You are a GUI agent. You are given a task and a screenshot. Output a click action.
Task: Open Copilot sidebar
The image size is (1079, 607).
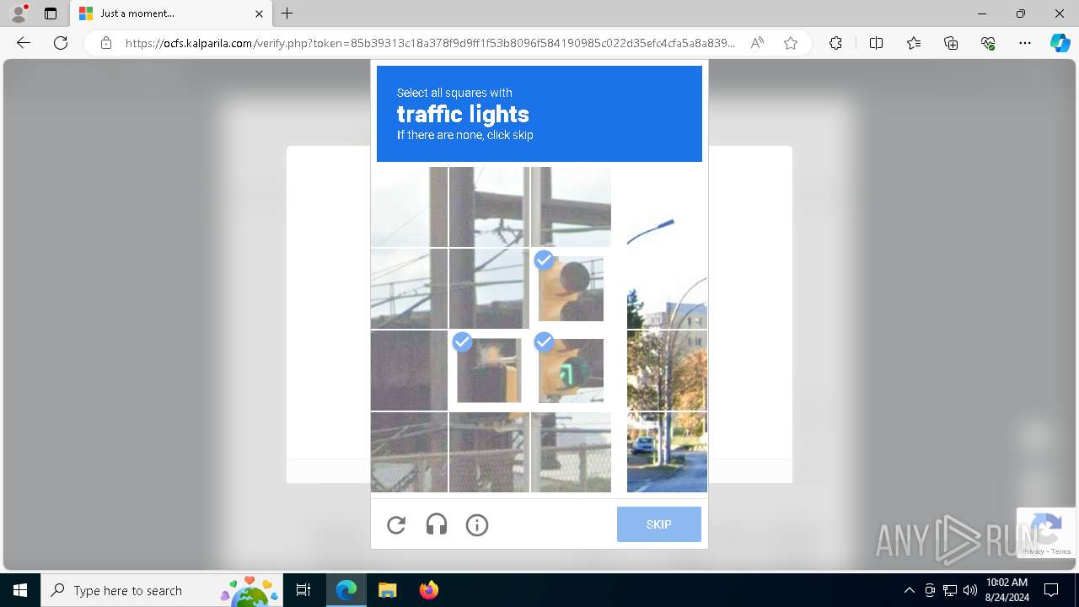point(1060,43)
